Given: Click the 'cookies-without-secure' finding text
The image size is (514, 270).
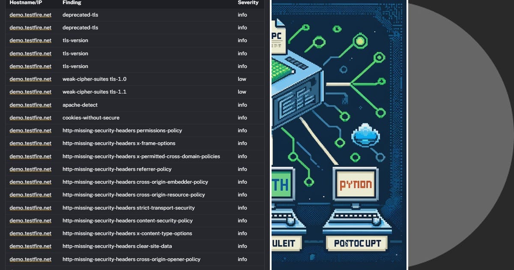Looking at the screenshot, I should (x=91, y=117).
